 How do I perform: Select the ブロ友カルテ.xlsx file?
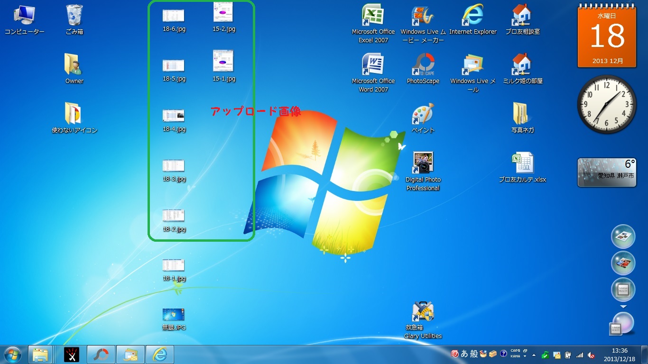point(522,167)
